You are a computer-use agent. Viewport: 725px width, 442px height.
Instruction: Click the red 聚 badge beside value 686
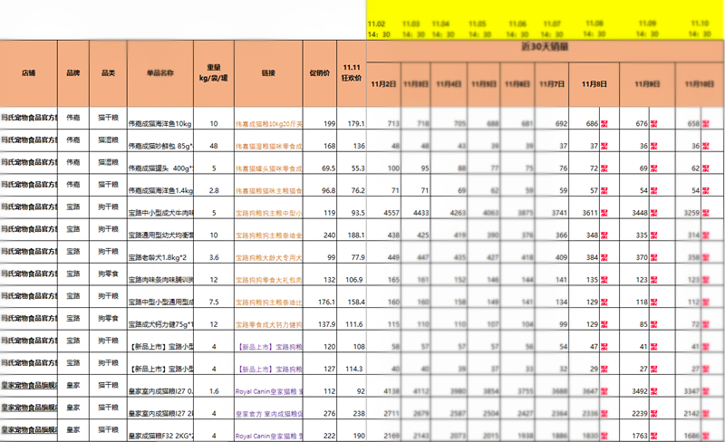(x=604, y=123)
